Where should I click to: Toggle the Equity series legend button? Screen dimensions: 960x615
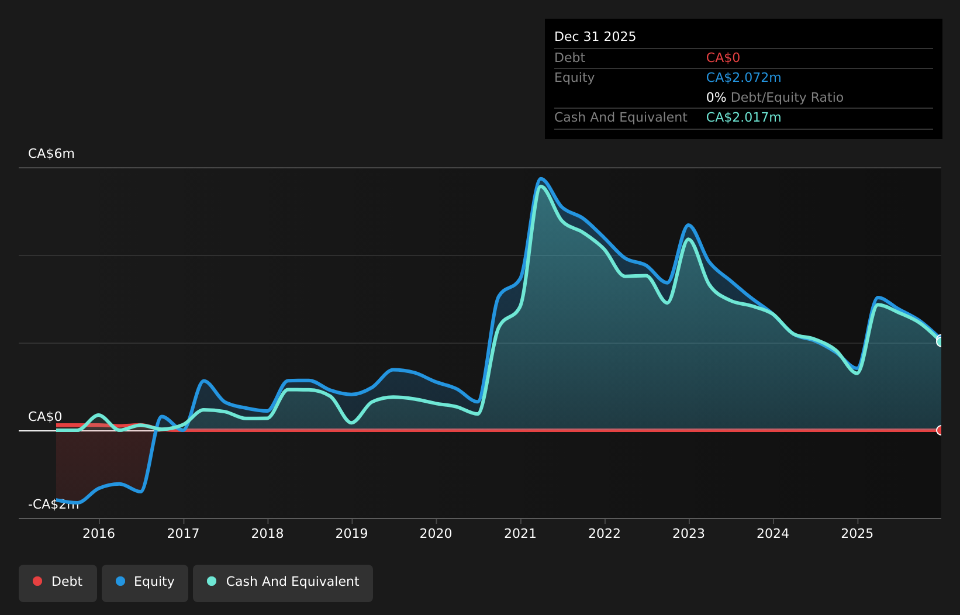[x=144, y=583]
